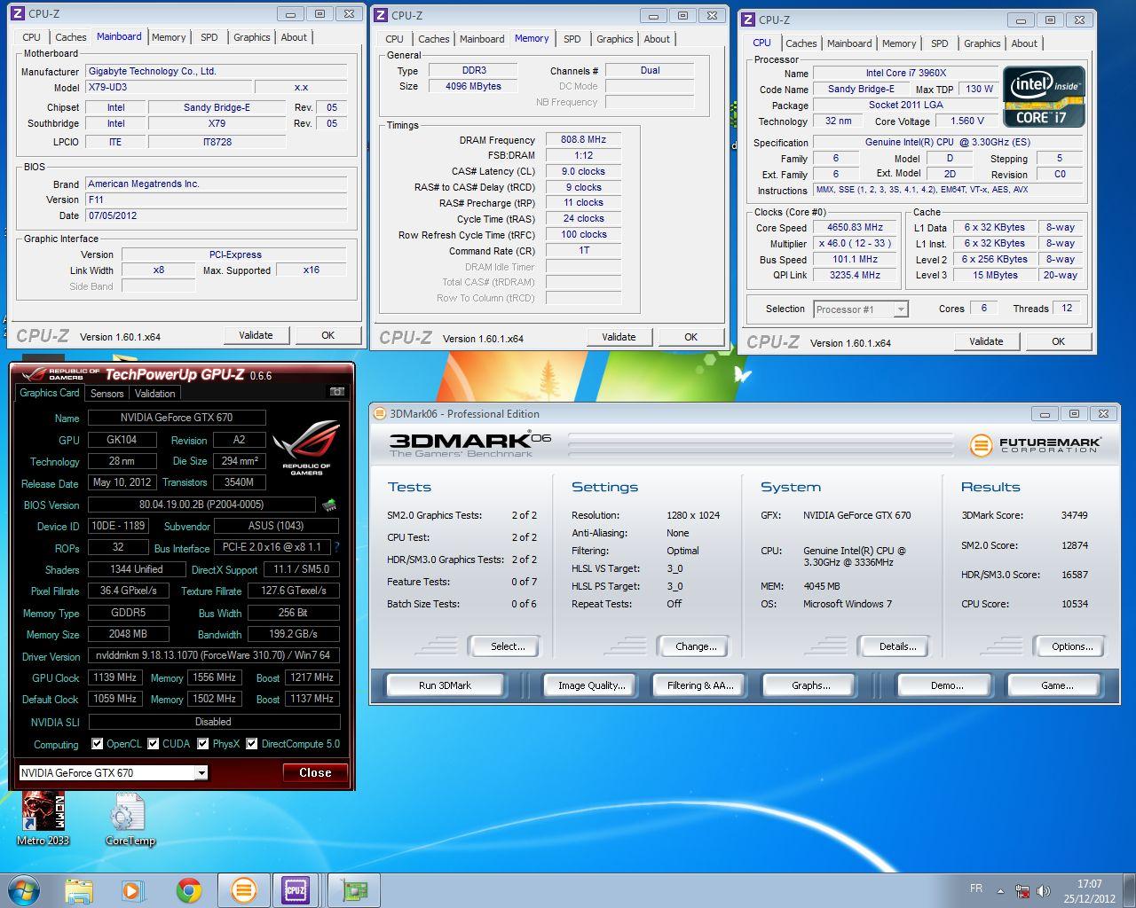This screenshot has height=908, width=1136.
Task: Click the Demo... button
Action: [x=947, y=685]
